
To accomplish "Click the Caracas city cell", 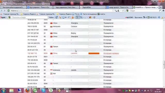I will coord(74,26).
